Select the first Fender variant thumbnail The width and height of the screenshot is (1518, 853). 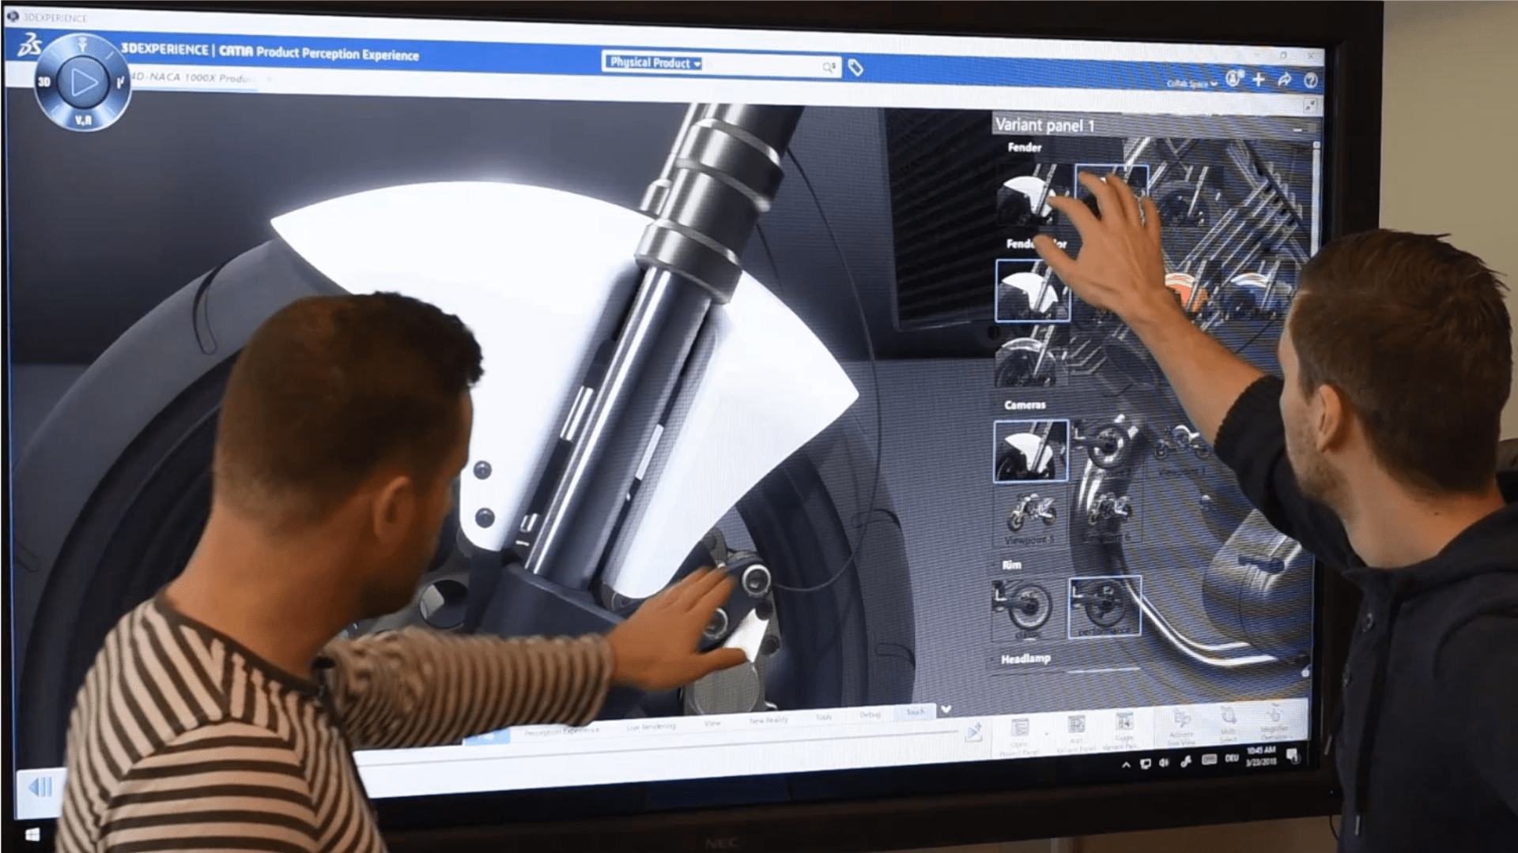click(x=1030, y=194)
